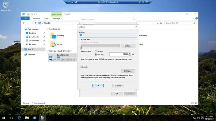
Task: Click the search magnifier in Explorer
Action: (194, 23)
